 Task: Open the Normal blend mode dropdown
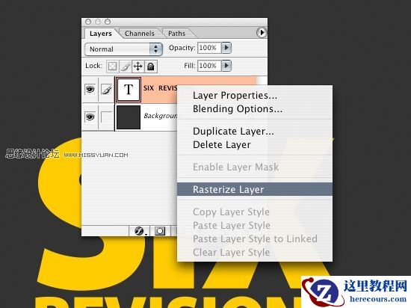(x=124, y=49)
